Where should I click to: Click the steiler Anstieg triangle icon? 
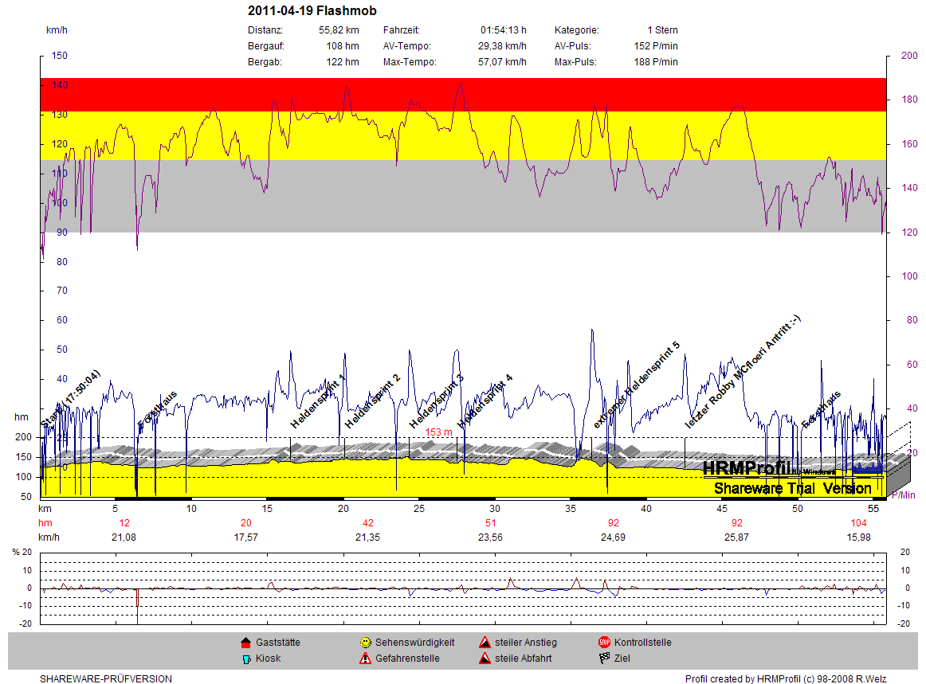[485, 643]
